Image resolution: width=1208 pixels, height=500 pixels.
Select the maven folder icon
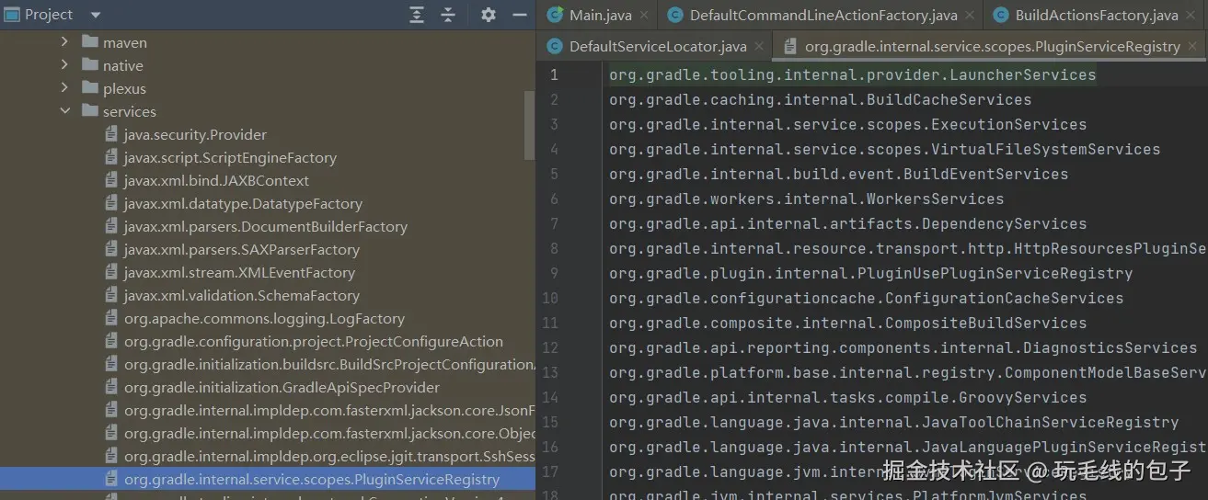(89, 42)
